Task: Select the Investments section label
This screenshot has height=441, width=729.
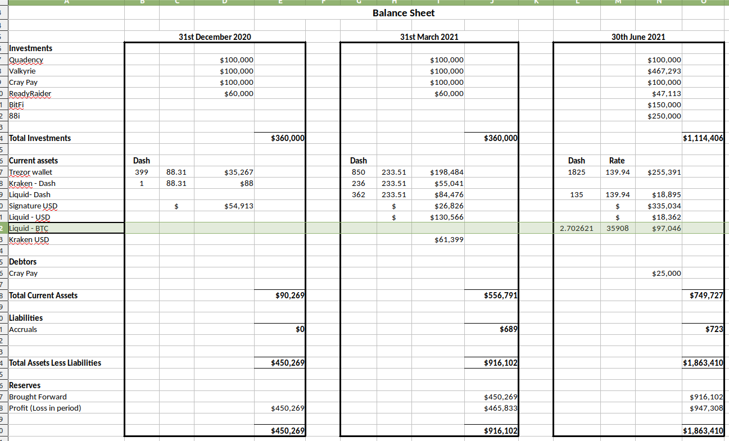Action: click(x=31, y=48)
